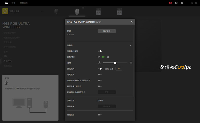The width and height of the screenshot is (200, 123).
Task: Open iCUE settings gear icon
Action: click(x=182, y=3)
